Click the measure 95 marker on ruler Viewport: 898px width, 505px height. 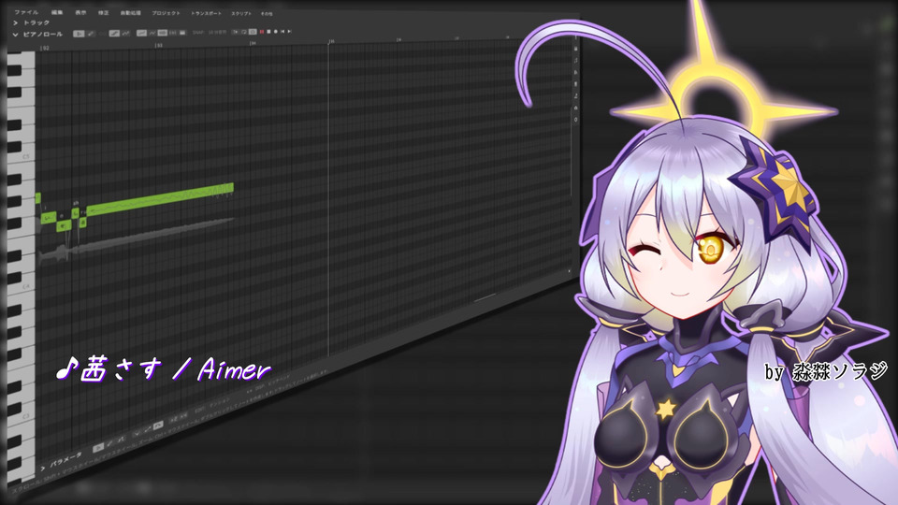(x=330, y=41)
